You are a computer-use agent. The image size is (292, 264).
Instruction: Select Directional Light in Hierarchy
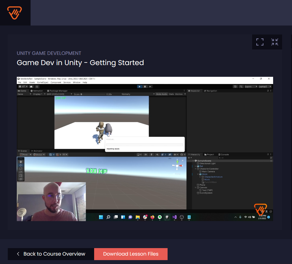coord(207,163)
